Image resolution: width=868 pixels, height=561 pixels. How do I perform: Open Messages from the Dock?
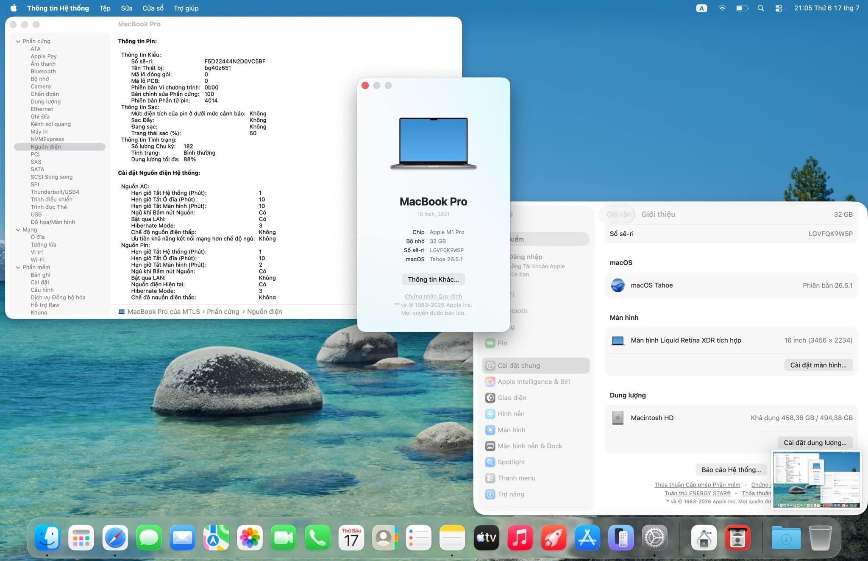149,538
